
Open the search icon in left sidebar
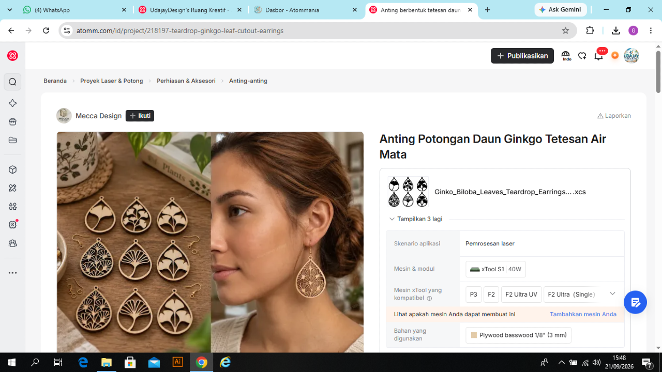tap(13, 82)
